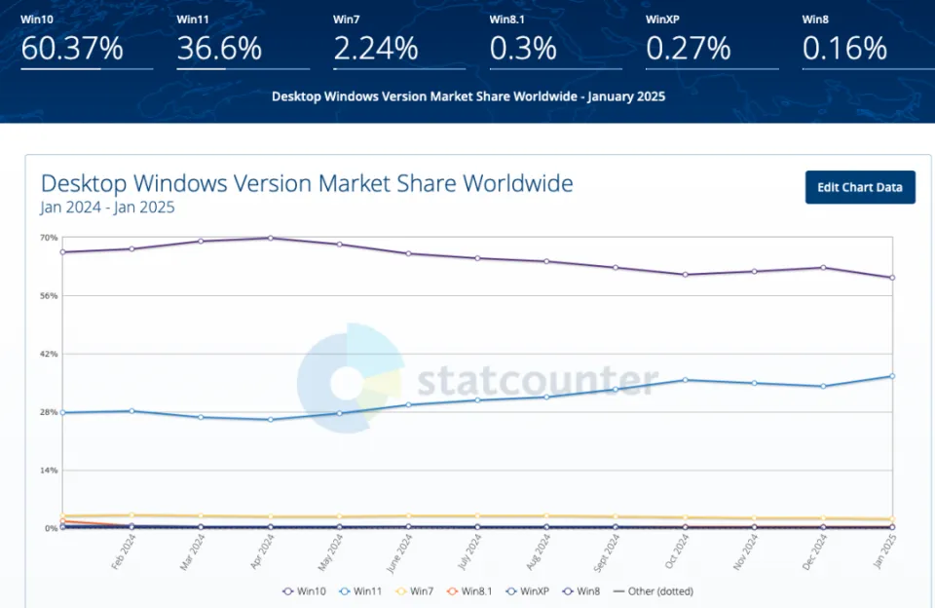Click the chart title above Jan 2024 - Jan 2025

(x=307, y=183)
